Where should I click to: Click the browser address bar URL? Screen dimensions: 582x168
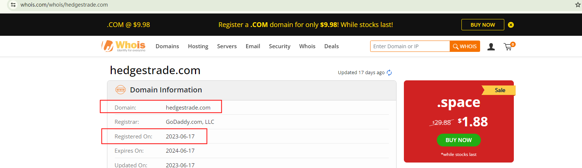tap(64, 5)
